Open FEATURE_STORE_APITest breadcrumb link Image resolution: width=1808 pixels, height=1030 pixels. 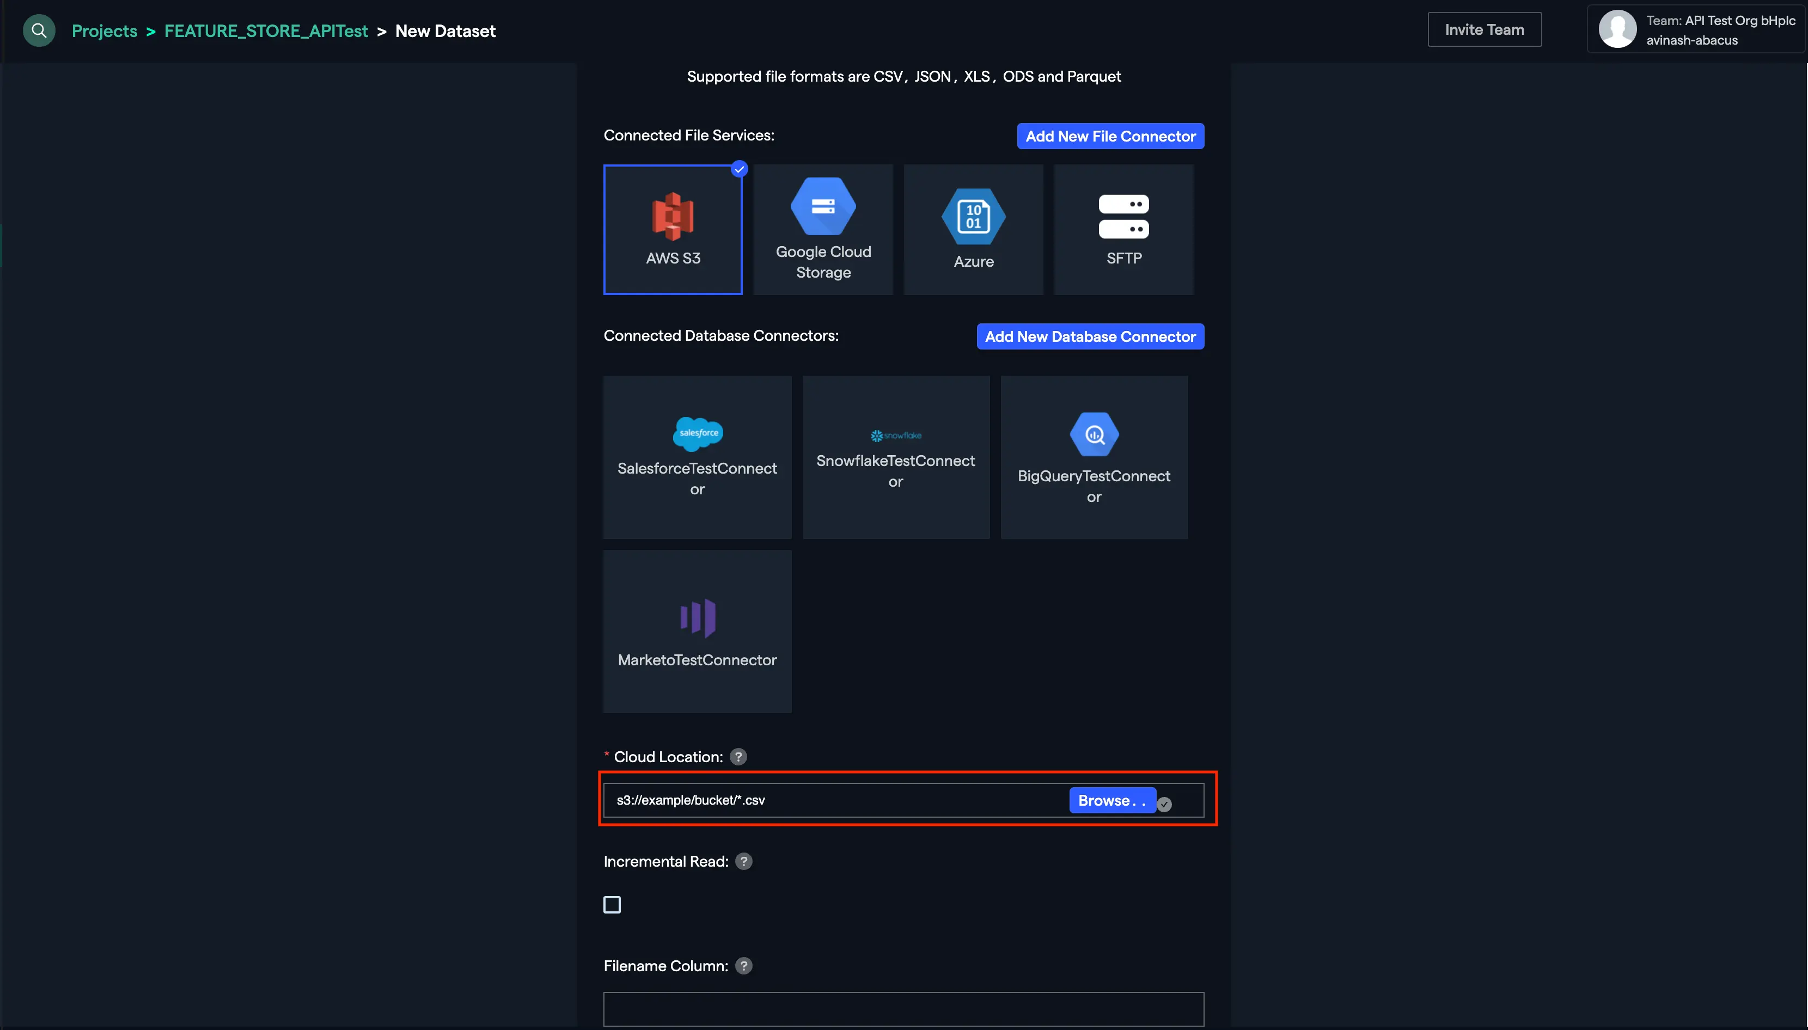click(266, 31)
